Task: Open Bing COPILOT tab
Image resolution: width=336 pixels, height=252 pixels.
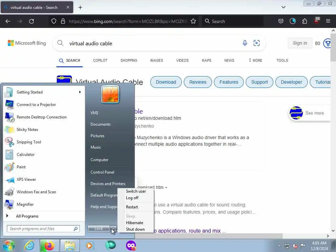Action: (x=100, y=60)
